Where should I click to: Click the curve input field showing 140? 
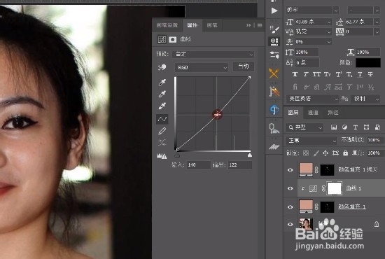198,165
